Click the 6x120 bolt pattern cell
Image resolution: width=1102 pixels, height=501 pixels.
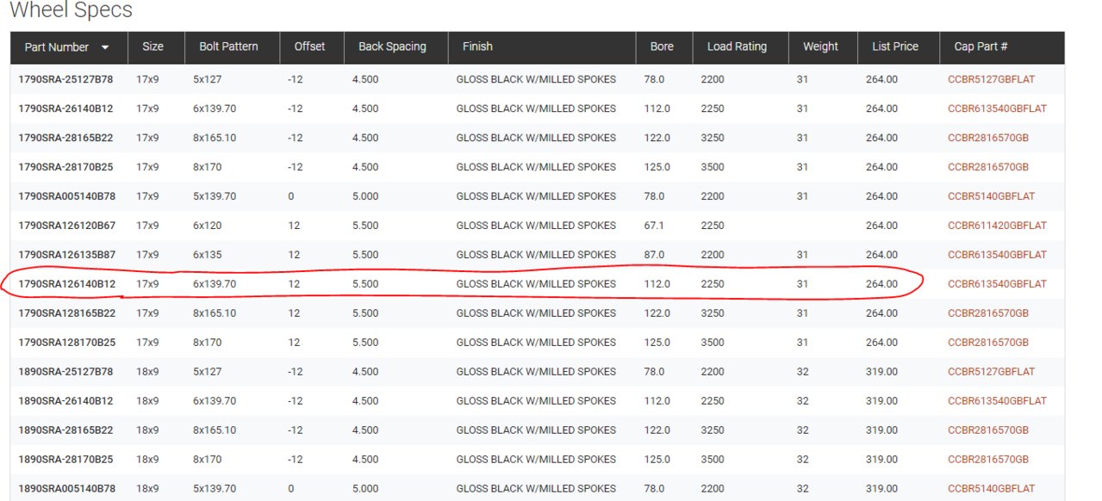pyautogui.click(x=208, y=226)
